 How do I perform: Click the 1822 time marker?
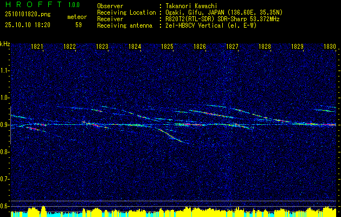[69, 46]
